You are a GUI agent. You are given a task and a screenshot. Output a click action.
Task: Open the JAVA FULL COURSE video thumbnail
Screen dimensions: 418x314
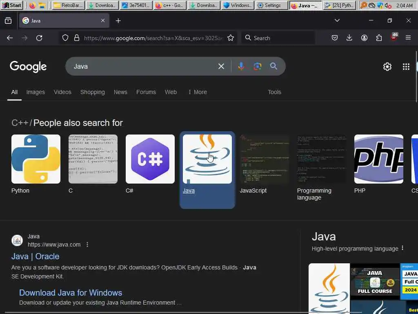pos(375,281)
